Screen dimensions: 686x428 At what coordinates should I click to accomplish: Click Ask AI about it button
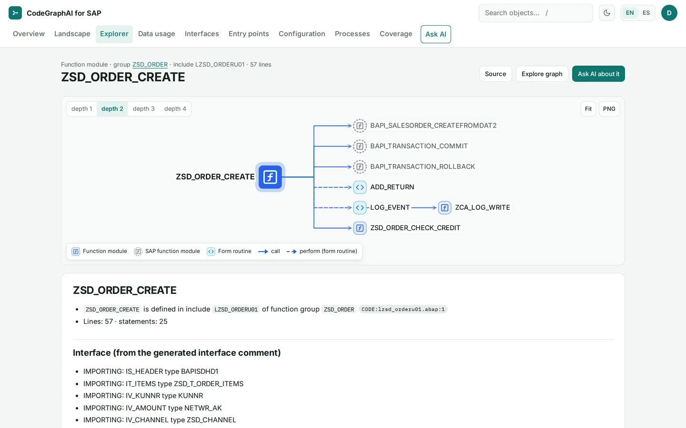pyautogui.click(x=598, y=74)
